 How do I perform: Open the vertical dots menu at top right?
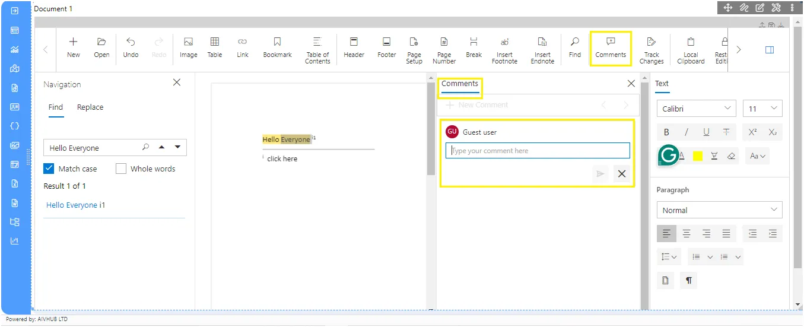tap(792, 8)
